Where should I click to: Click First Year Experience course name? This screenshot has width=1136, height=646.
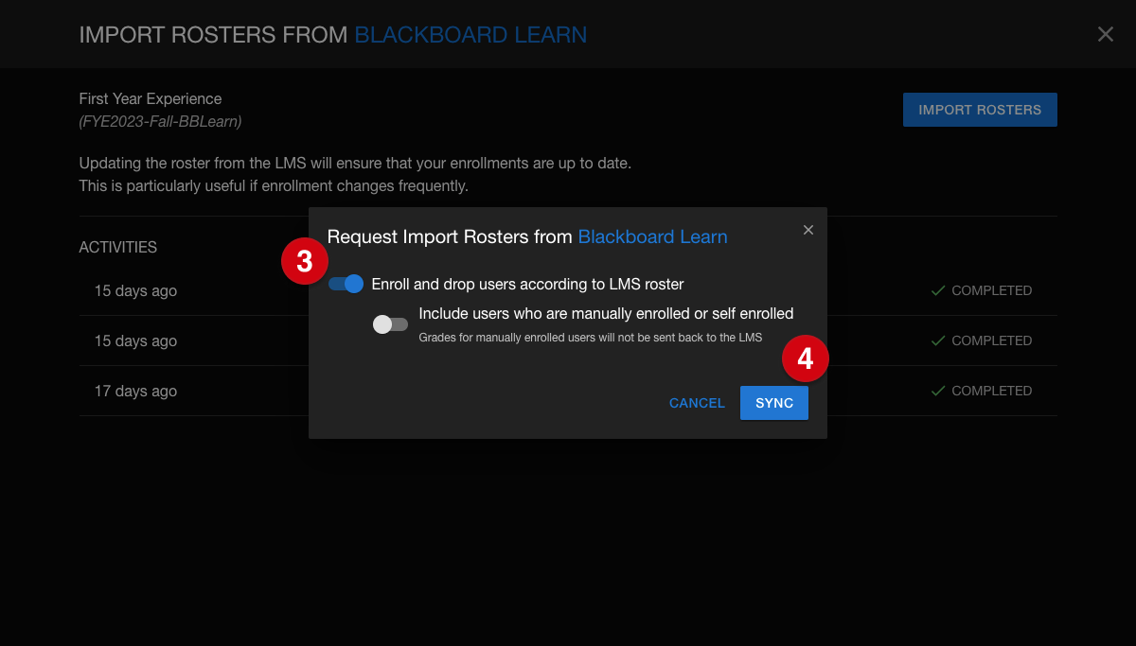(x=151, y=98)
